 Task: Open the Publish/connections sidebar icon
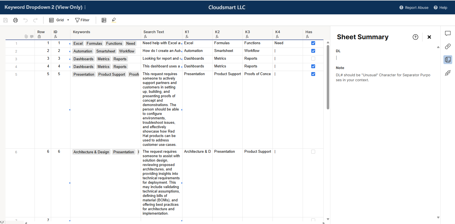click(448, 73)
